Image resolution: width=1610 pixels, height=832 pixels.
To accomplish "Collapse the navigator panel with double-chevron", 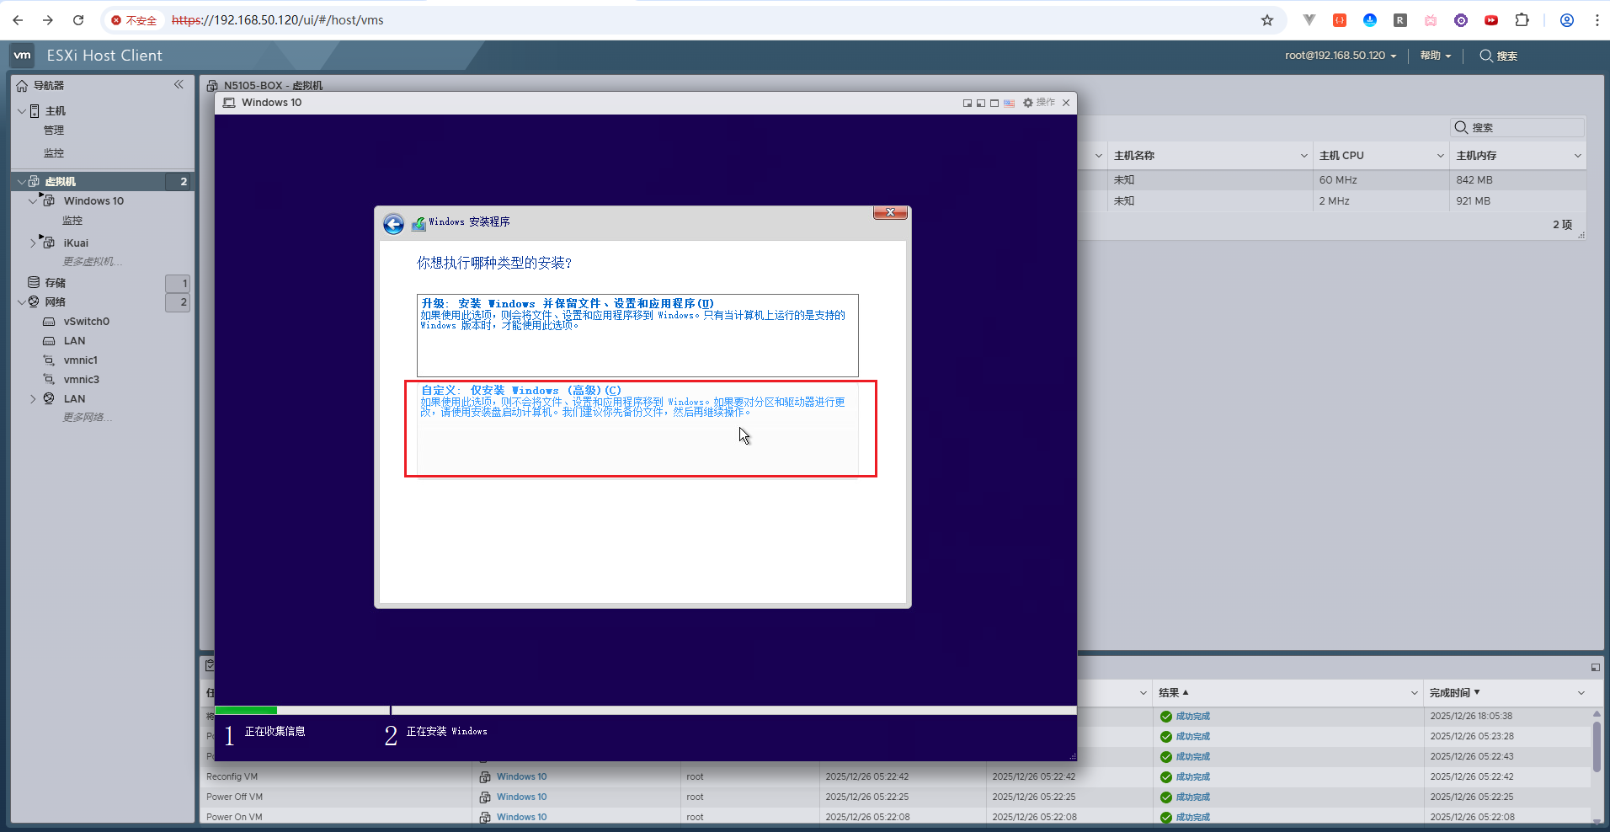I will pos(179,84).
